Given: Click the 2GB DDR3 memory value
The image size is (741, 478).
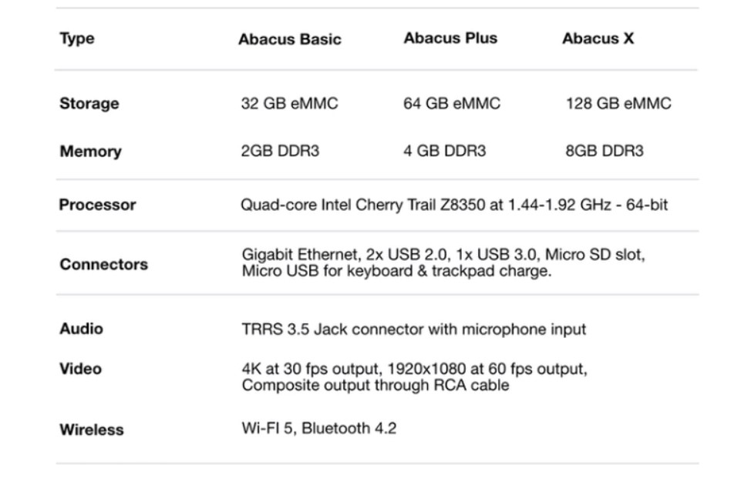Looking at the screenshot, I should [280, 151].
